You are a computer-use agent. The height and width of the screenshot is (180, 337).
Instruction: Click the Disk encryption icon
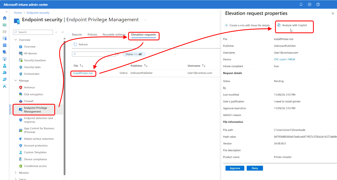coord(21,94)
